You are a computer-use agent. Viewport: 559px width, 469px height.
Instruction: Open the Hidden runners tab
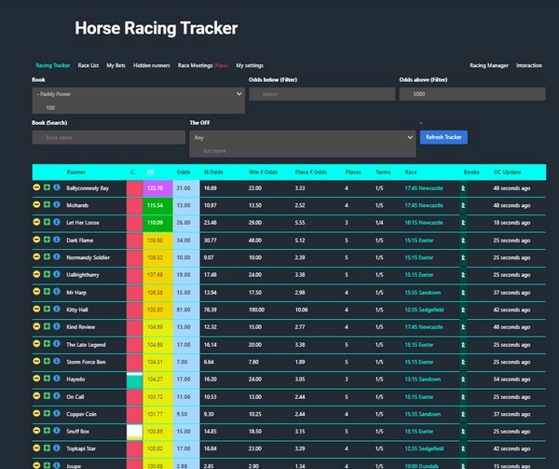(152, 66)
